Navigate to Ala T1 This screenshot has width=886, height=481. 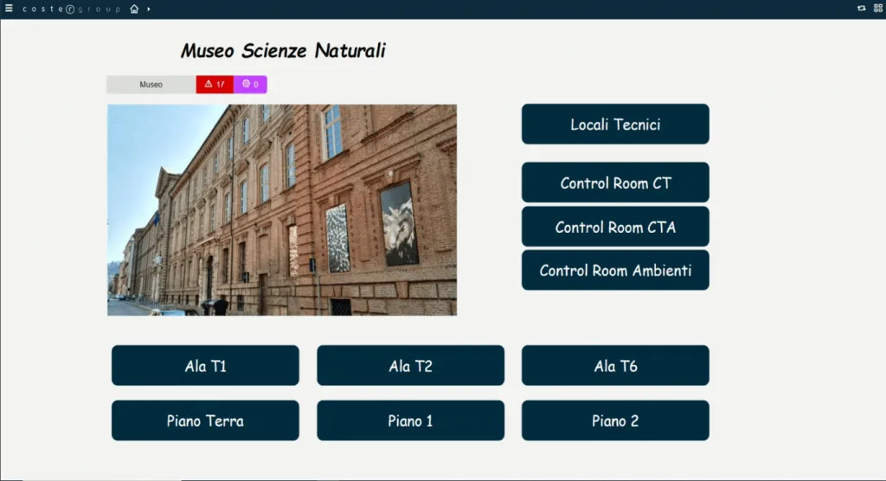[x=205, y=366]
